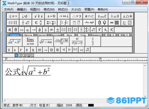Insert the one-half fraction
The image size is (149, 109).
click(x=93, y=41)
